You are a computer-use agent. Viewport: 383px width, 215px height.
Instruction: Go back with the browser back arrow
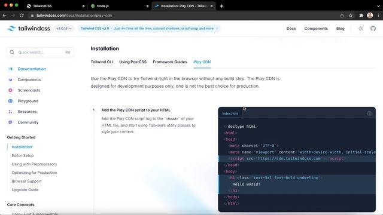click(5, 16)
